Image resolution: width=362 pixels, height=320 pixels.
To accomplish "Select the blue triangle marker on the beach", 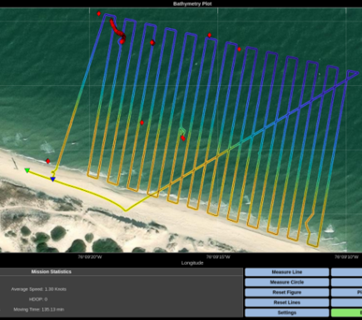I will click(52, 179).
